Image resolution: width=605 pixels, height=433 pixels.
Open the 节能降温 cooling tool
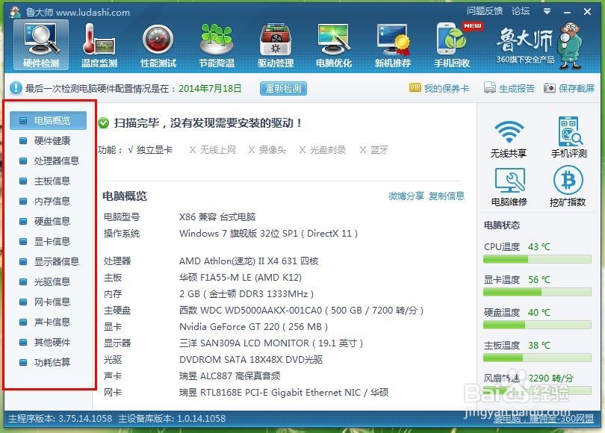click(216, 43)
